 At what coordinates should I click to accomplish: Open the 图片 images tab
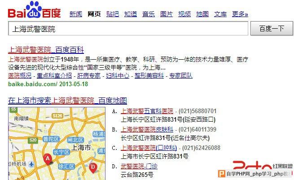(x=167, y=14)
